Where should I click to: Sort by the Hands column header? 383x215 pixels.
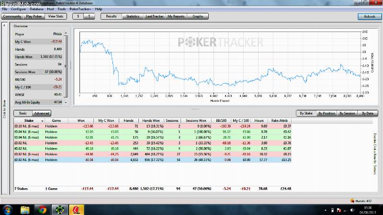click(x=128, y=121)
